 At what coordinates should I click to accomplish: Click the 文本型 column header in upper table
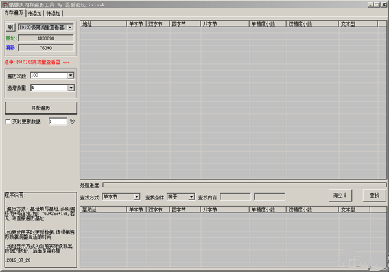[359, 24]
